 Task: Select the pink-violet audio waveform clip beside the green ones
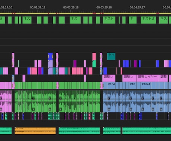tap(6, 101)
